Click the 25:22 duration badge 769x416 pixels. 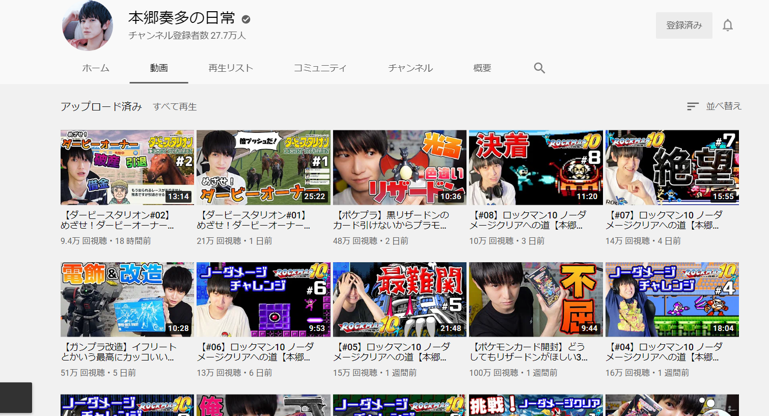point(315,197)
